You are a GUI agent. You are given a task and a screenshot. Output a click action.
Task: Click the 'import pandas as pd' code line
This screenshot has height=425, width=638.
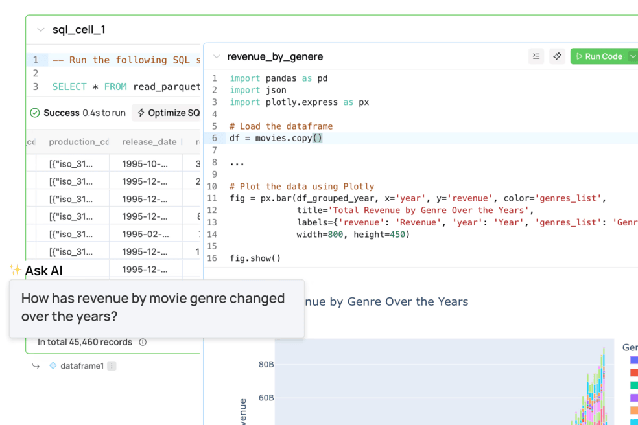pos(278,78)
